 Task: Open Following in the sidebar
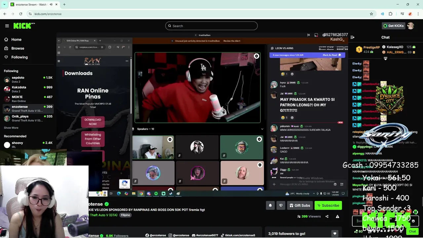(x=19, y=57)
